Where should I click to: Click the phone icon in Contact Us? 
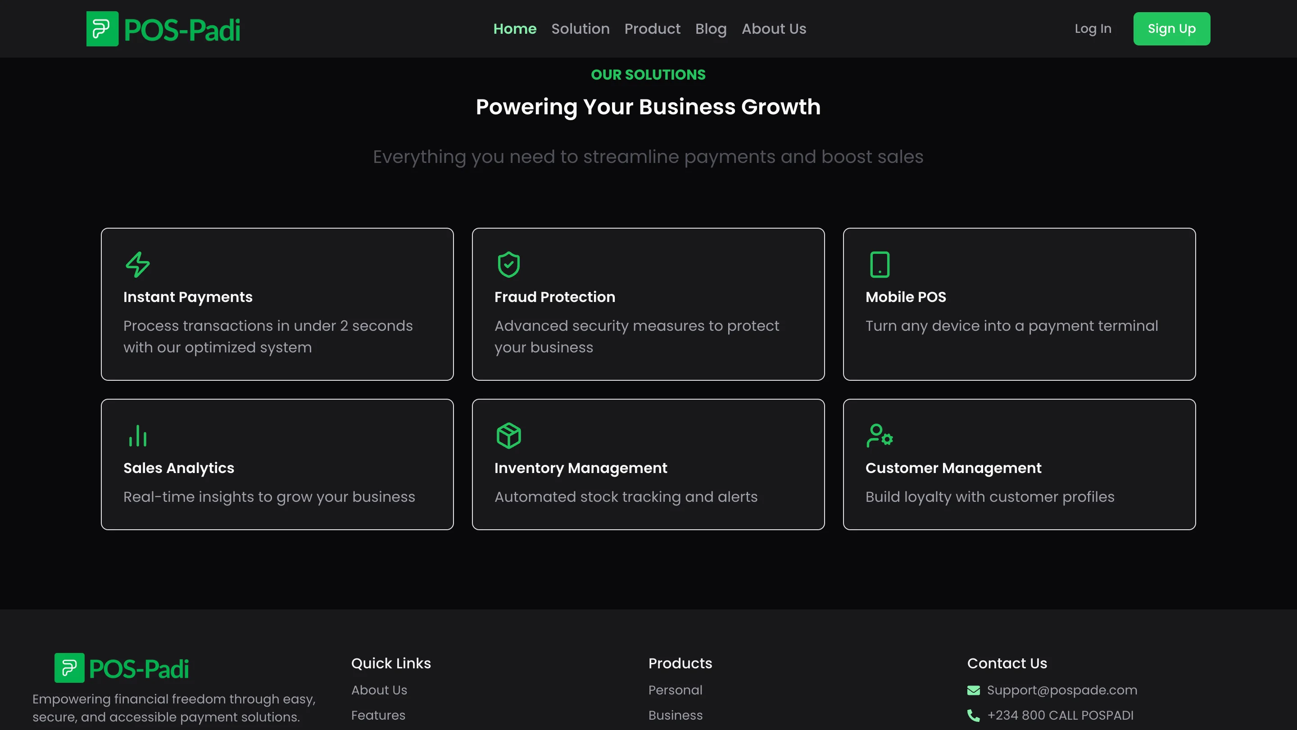click(x=973, y=716)
